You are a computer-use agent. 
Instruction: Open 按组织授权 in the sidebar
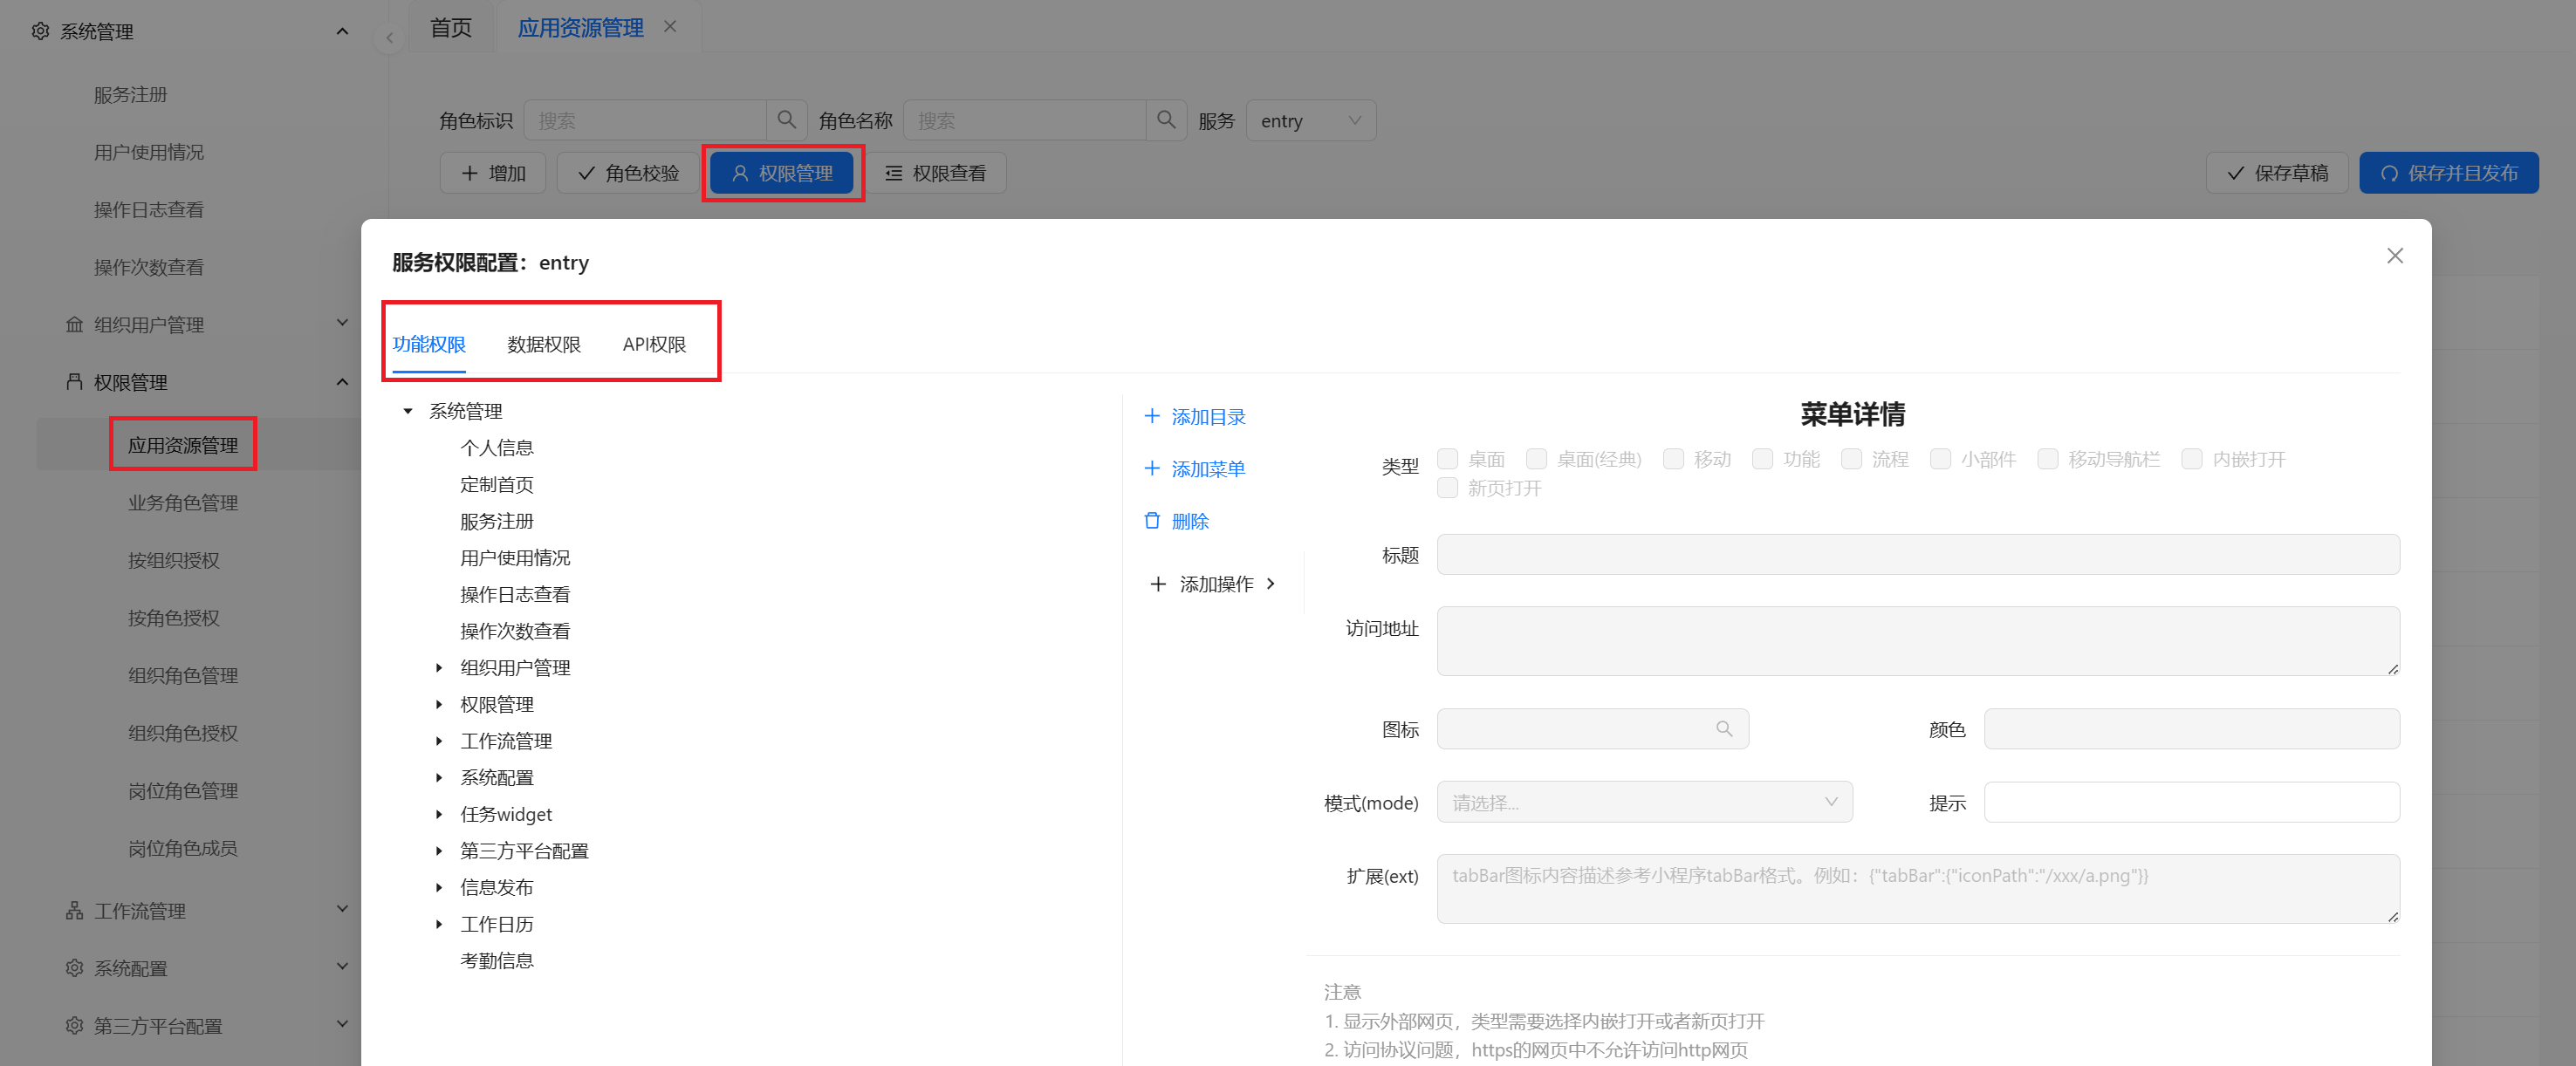click(x=174, y=560)
